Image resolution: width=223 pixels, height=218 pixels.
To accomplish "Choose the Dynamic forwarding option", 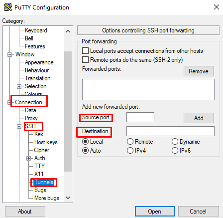I will pos(175,142).
